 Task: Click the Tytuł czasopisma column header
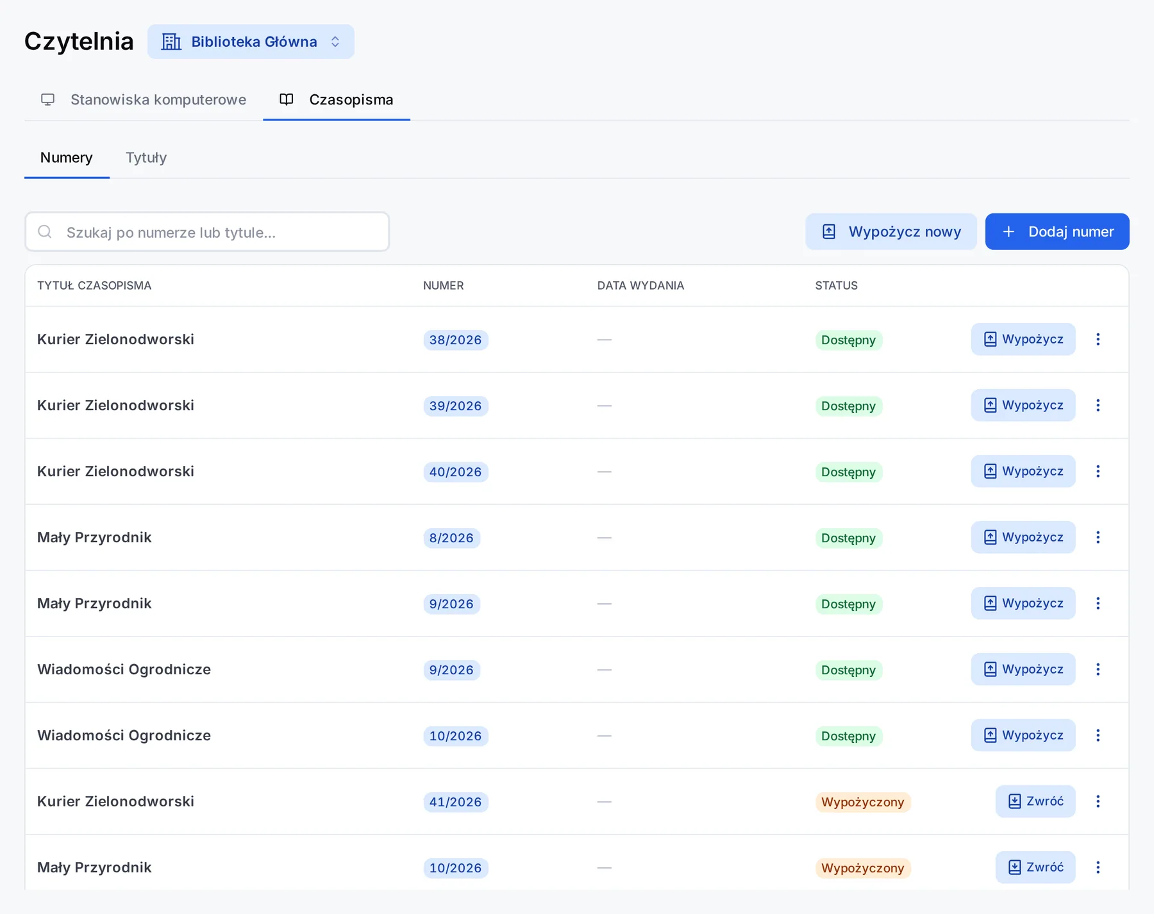click(94, 286)
